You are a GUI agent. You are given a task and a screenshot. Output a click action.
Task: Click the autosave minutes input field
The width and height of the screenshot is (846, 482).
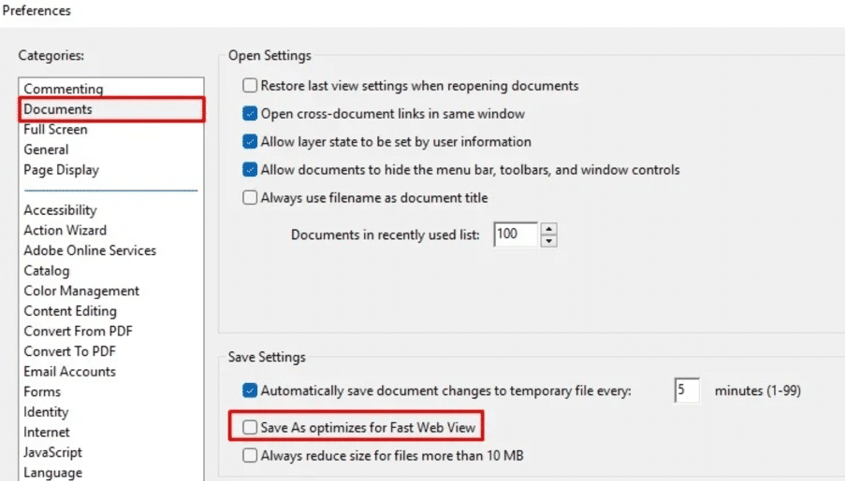686,390
